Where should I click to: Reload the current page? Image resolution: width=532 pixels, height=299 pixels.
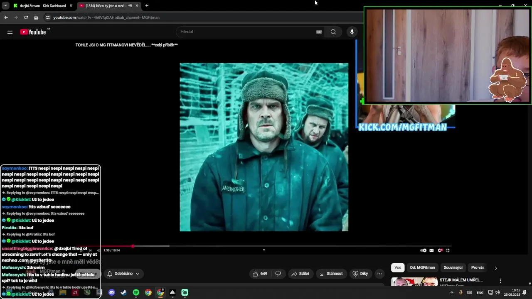(26, 17)
